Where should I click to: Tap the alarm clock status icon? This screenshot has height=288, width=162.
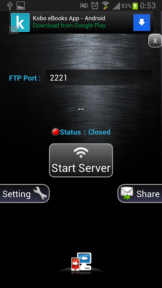pyautogui.click(x=95, y=6)
